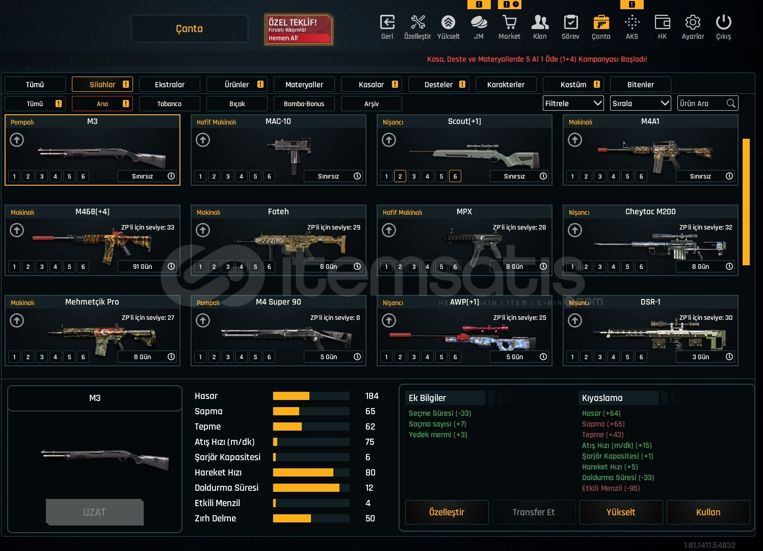763x551 pixels.
Task: Click the orange inventory scrollbar
Action: click(x=746, y=202)
